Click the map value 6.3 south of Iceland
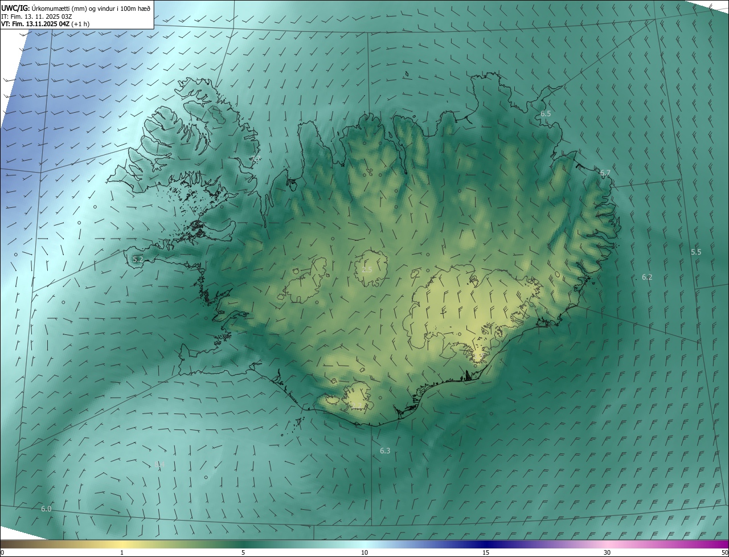This screenshot has height=557, width=729. [385, 450]
